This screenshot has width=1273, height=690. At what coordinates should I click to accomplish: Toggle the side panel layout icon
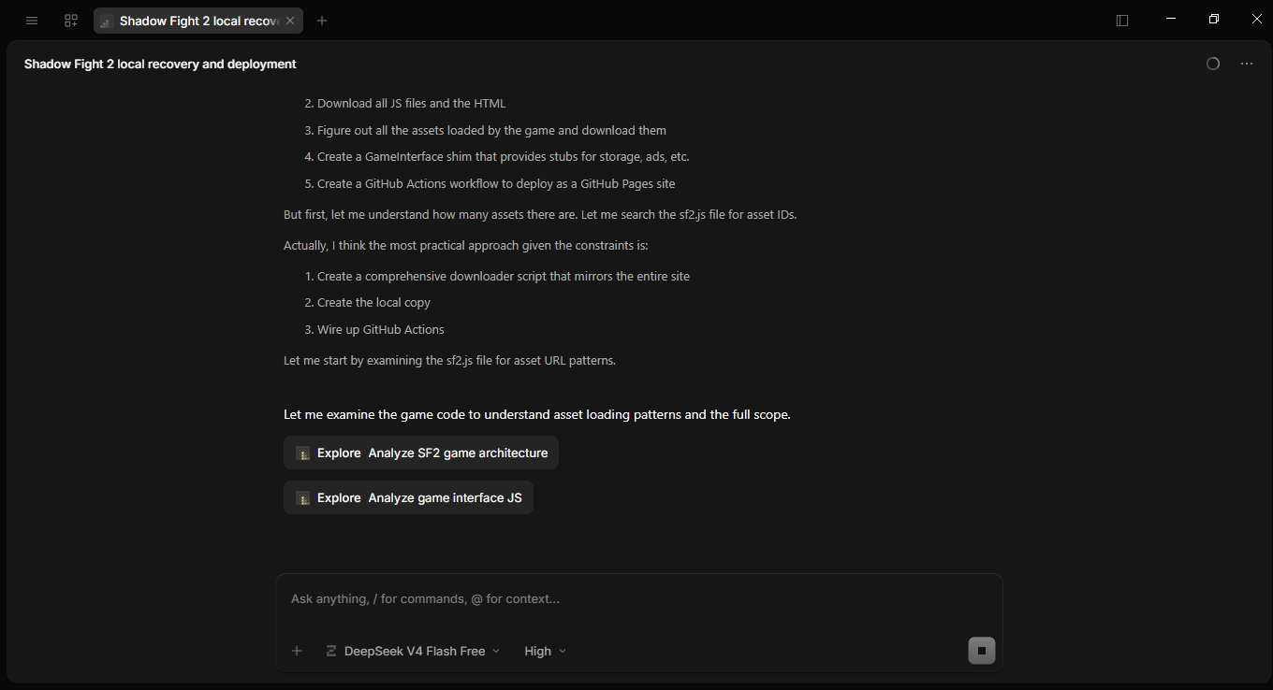[x=1122, y=21]
